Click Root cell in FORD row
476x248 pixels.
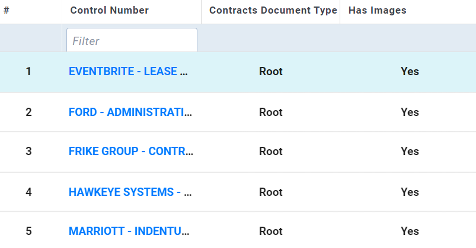(x=271, y=112)
